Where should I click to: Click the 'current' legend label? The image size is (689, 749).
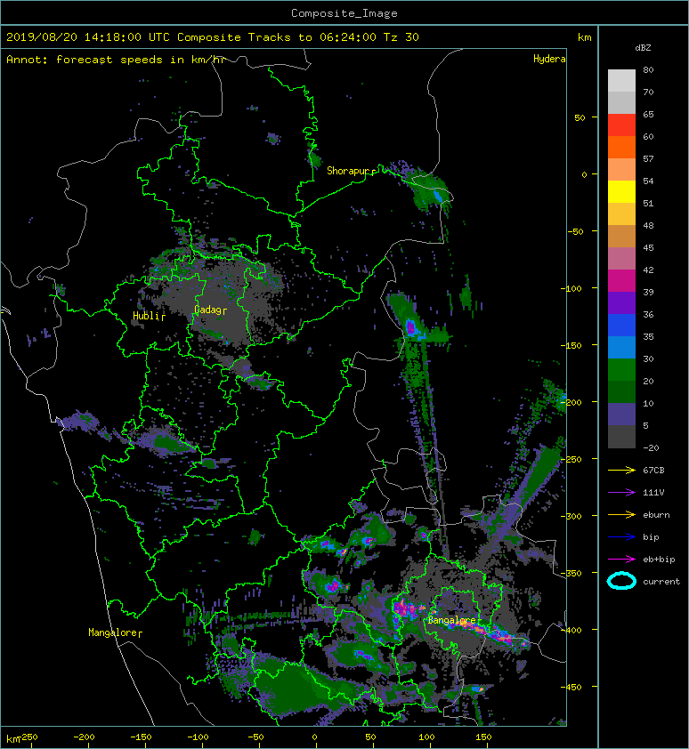coord(661,582)
